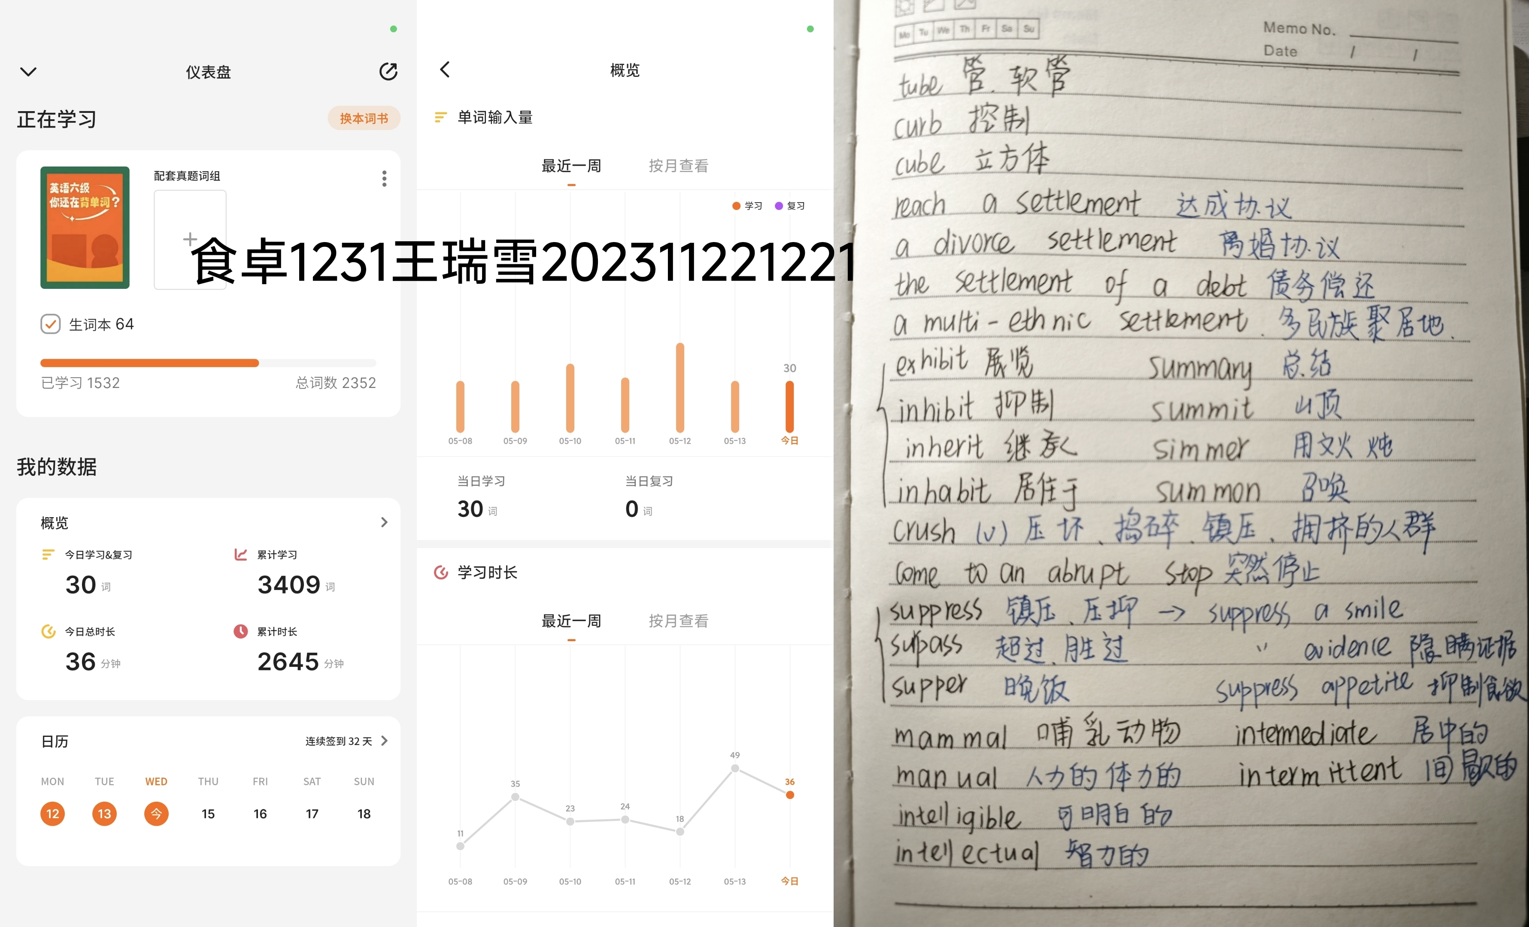Tap the share icon beside 仪表盘

click(388, 71)
